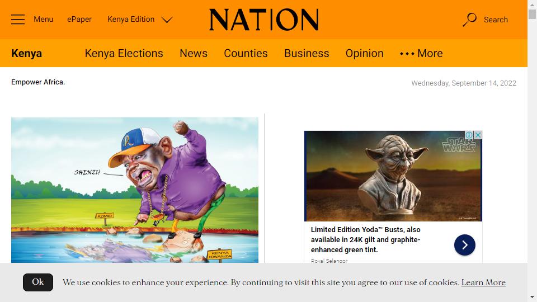Select the Kenya Elections tab
The height and width of the screenshot is (302, 537).
pyautogui.click(x=124, y=54)
